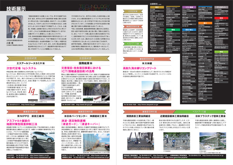Open the landslide slope photo for 国際航業
Screen dimensions: 233x165
(x=96, y=89)
